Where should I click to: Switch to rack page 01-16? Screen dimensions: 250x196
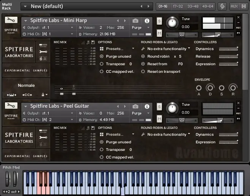[x=163, y=6]
